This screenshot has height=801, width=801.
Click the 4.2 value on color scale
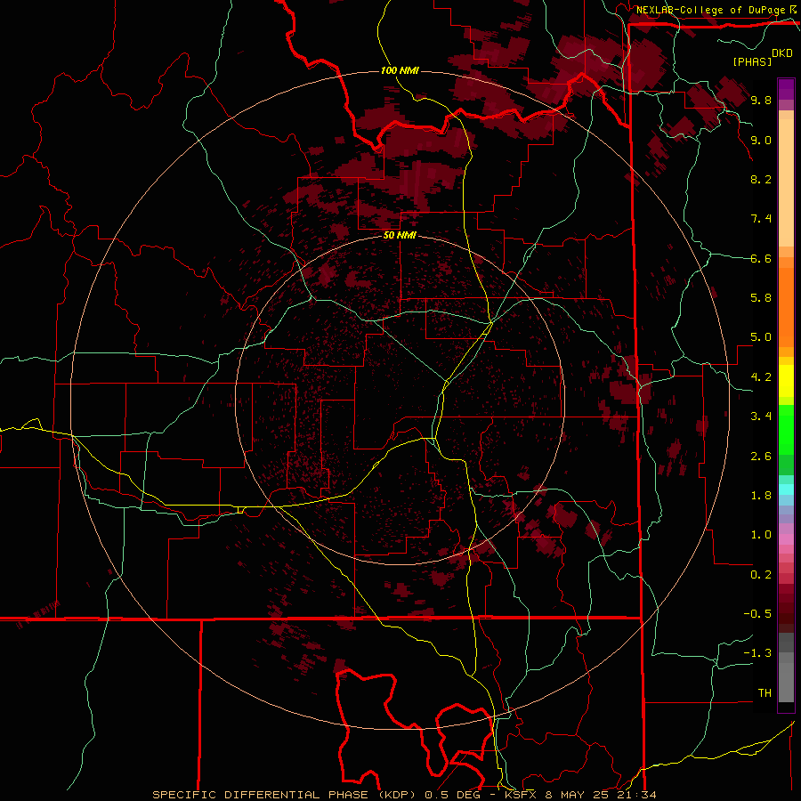[761, 377]
